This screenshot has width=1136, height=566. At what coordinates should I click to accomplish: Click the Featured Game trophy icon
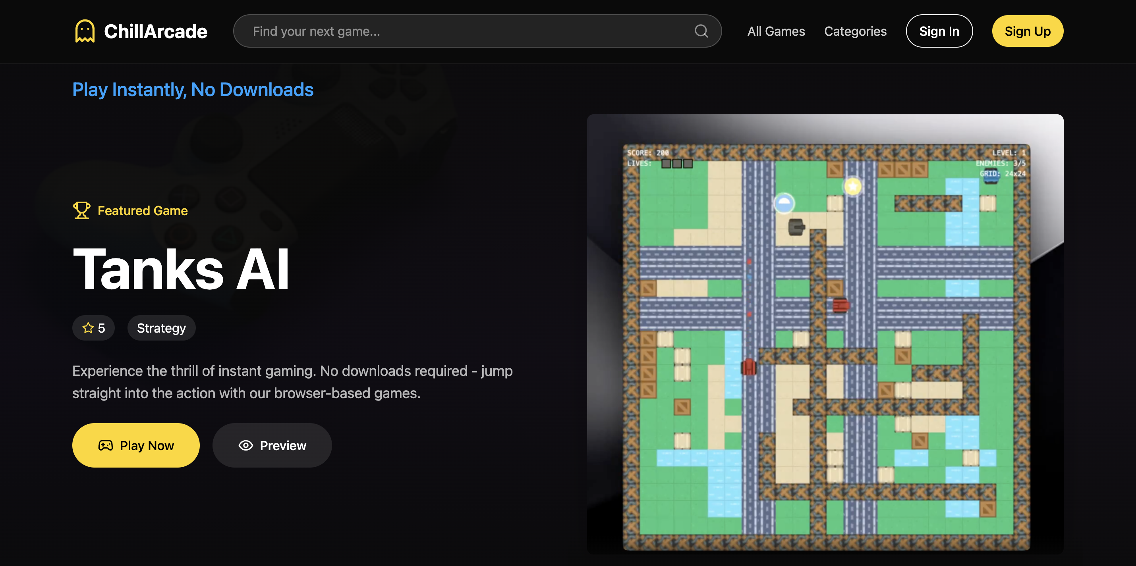pos(81,210)
